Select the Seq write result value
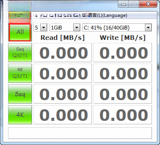The width and height of the screenshot is (160, 145). 123,94
